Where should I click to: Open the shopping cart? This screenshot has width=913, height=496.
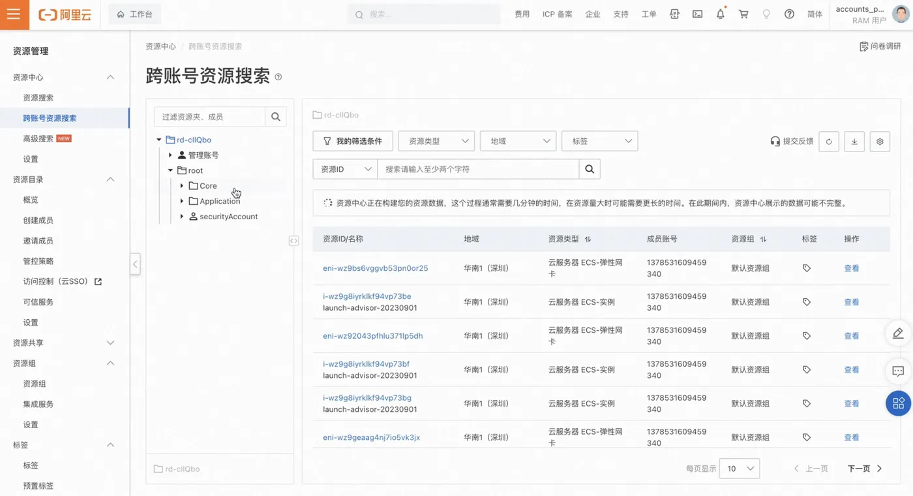743,14
